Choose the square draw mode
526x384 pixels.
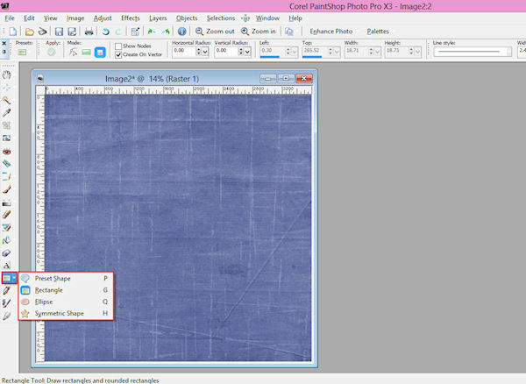click(x=100, y=53)
